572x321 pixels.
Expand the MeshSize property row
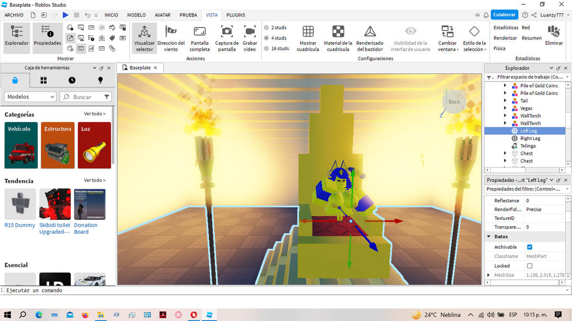pos(489,275)
